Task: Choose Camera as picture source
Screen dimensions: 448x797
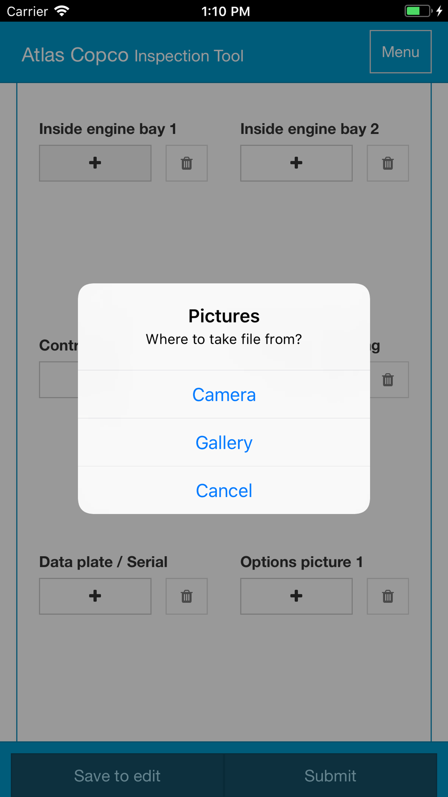Action: pyautogui.click(x=224, y=394)
